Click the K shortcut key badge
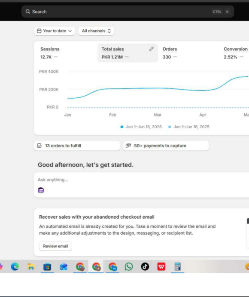Viewport: 249px width, 297px height. tap(227, 12)
